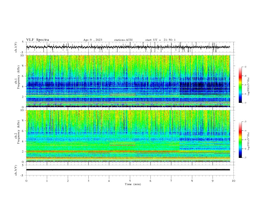Click the ch.1 PSD color scale bar

(x=240, y=85)
